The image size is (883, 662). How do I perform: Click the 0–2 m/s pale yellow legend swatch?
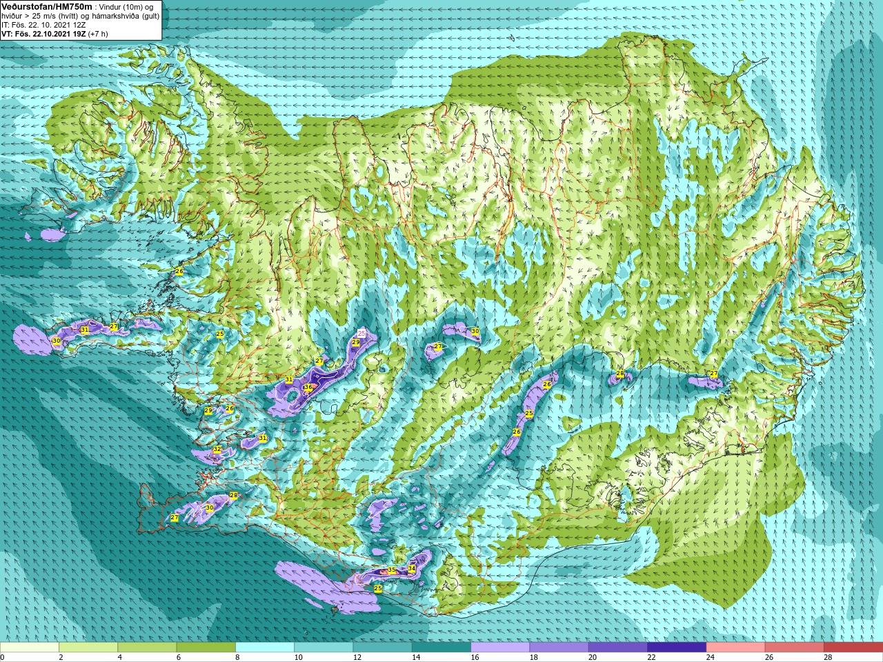coord(30,648)
